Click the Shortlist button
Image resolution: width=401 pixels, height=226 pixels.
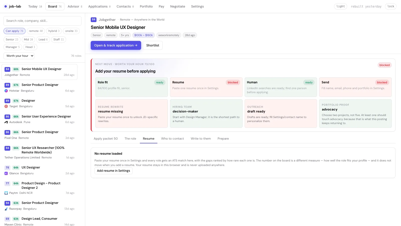[x=153, y=45]
